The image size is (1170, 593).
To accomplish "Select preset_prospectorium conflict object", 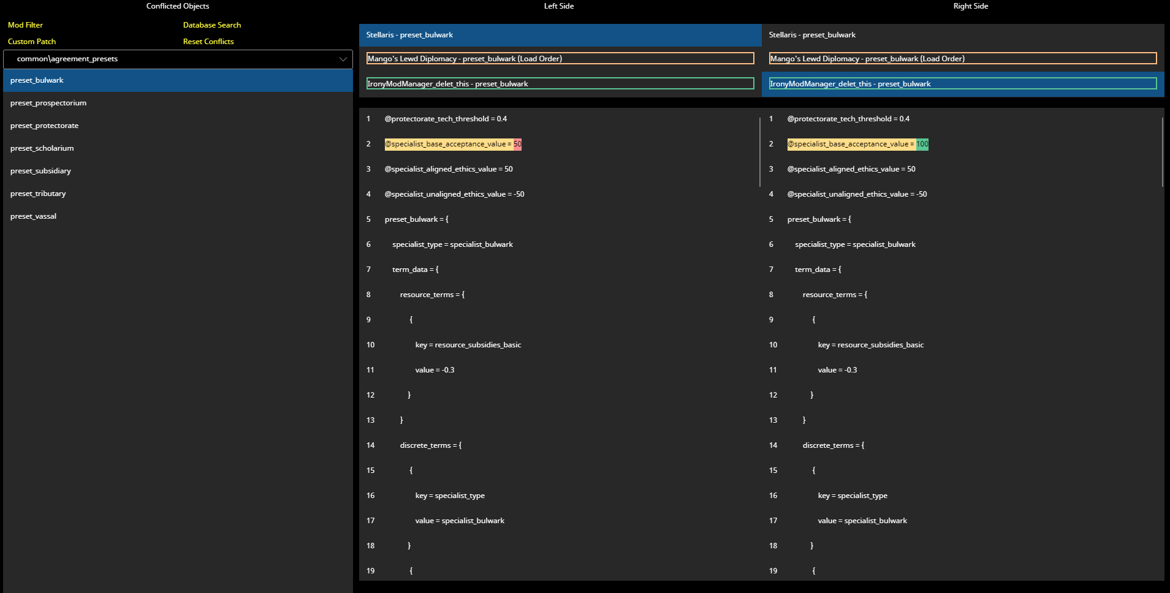I will point(178,103).
